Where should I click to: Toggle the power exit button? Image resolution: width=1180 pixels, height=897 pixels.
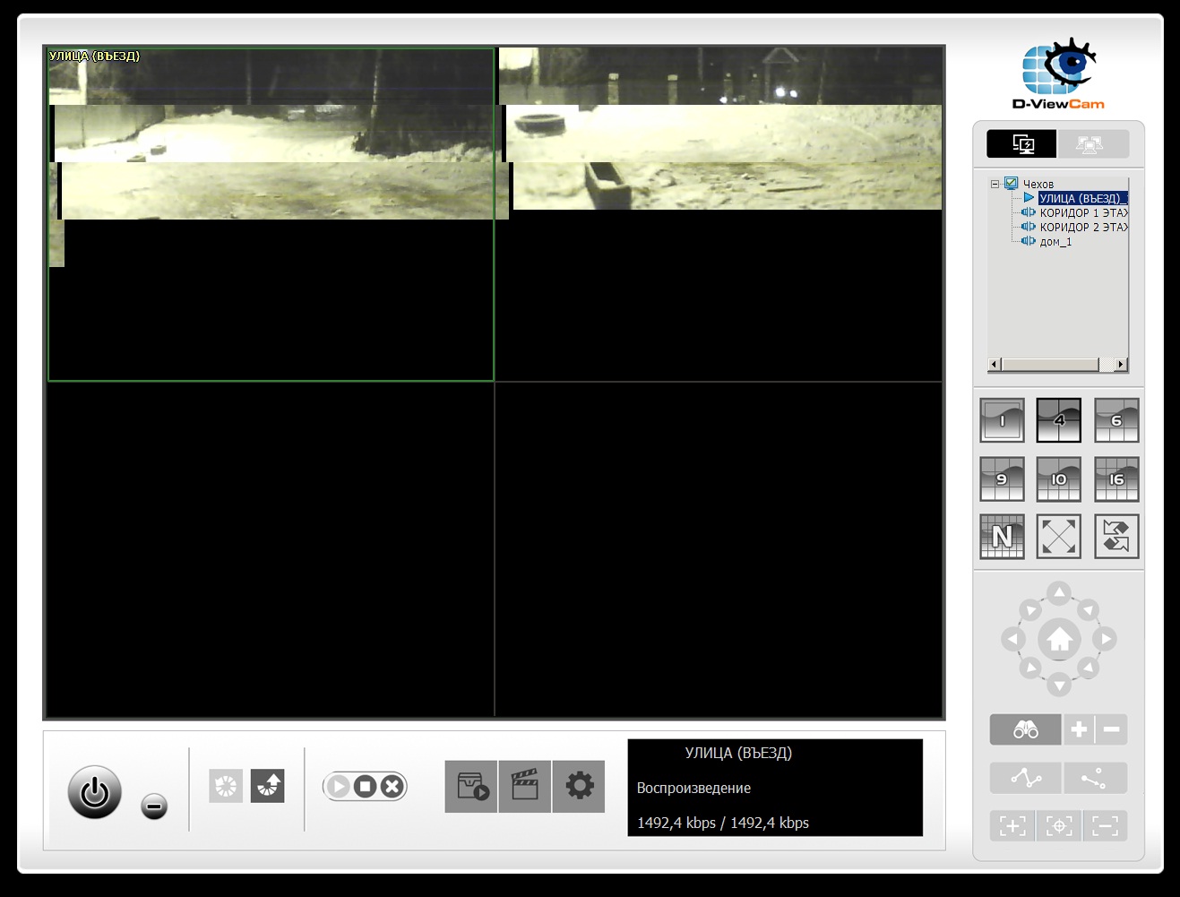(95, 792)
